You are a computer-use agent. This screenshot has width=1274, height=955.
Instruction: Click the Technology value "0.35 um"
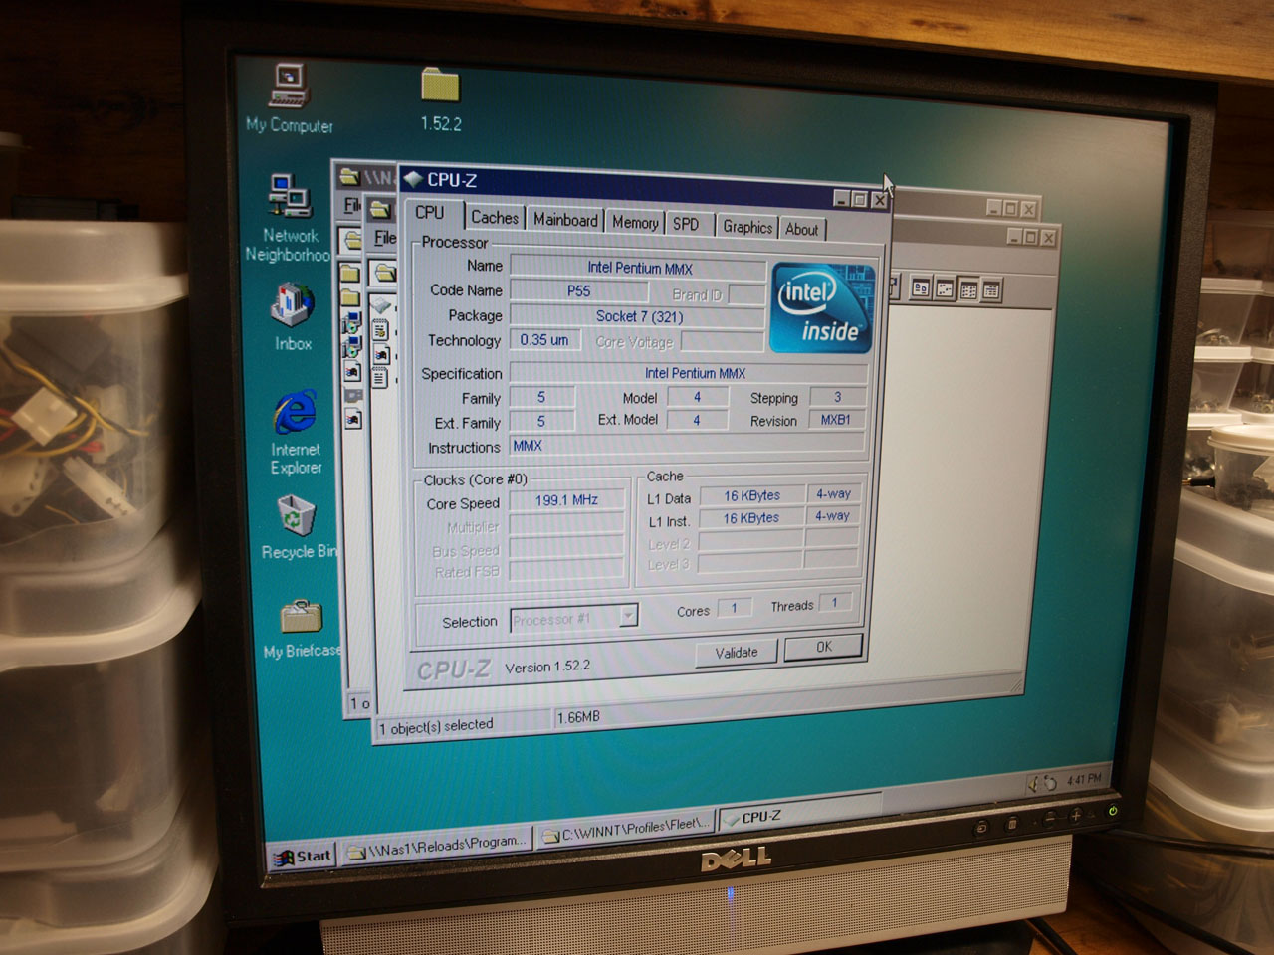coord(544,340)
